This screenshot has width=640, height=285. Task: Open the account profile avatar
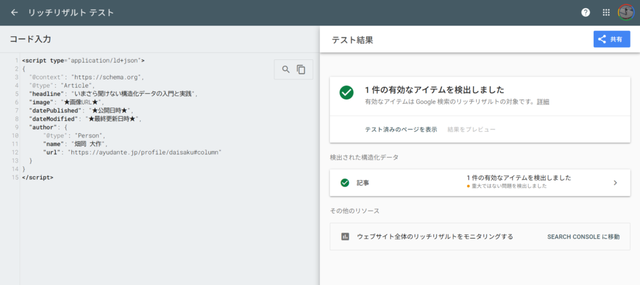(626, 12)
